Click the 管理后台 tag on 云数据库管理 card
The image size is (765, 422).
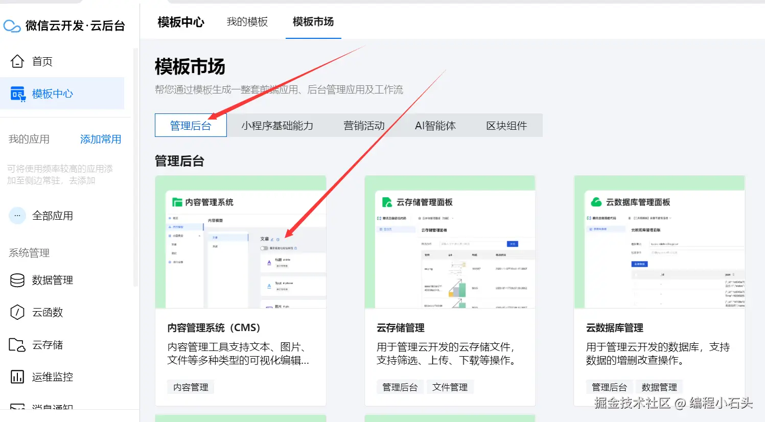point(609,387)
